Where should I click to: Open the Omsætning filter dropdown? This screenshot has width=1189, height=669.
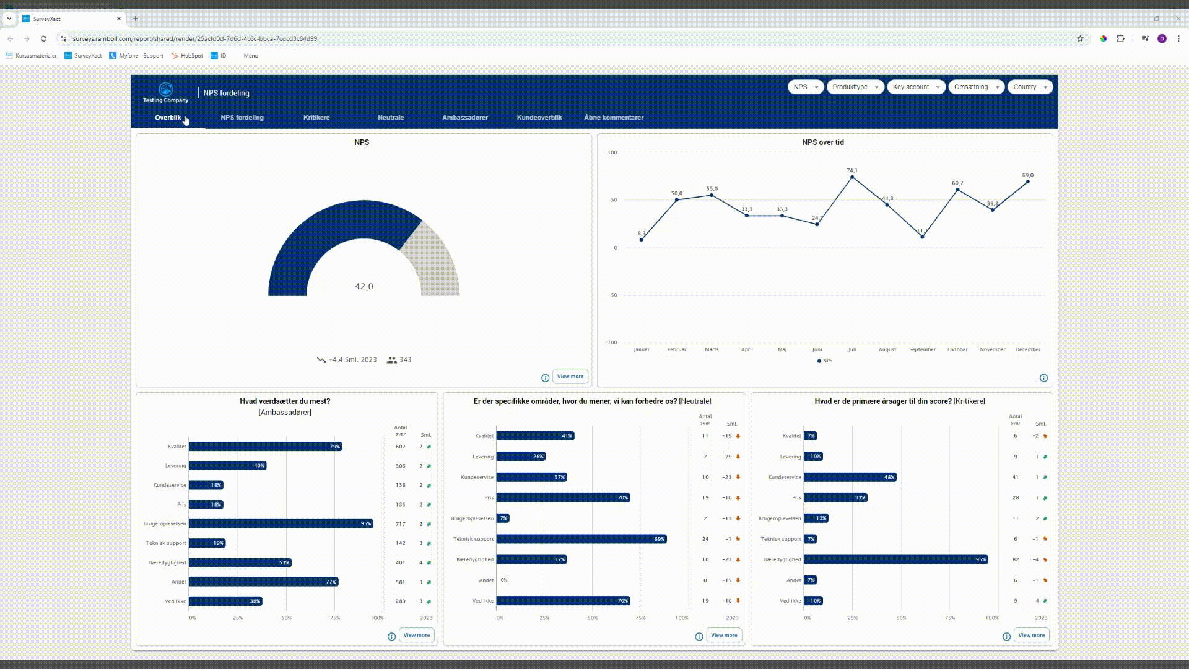pyautogui.click(x=977, y=87)
